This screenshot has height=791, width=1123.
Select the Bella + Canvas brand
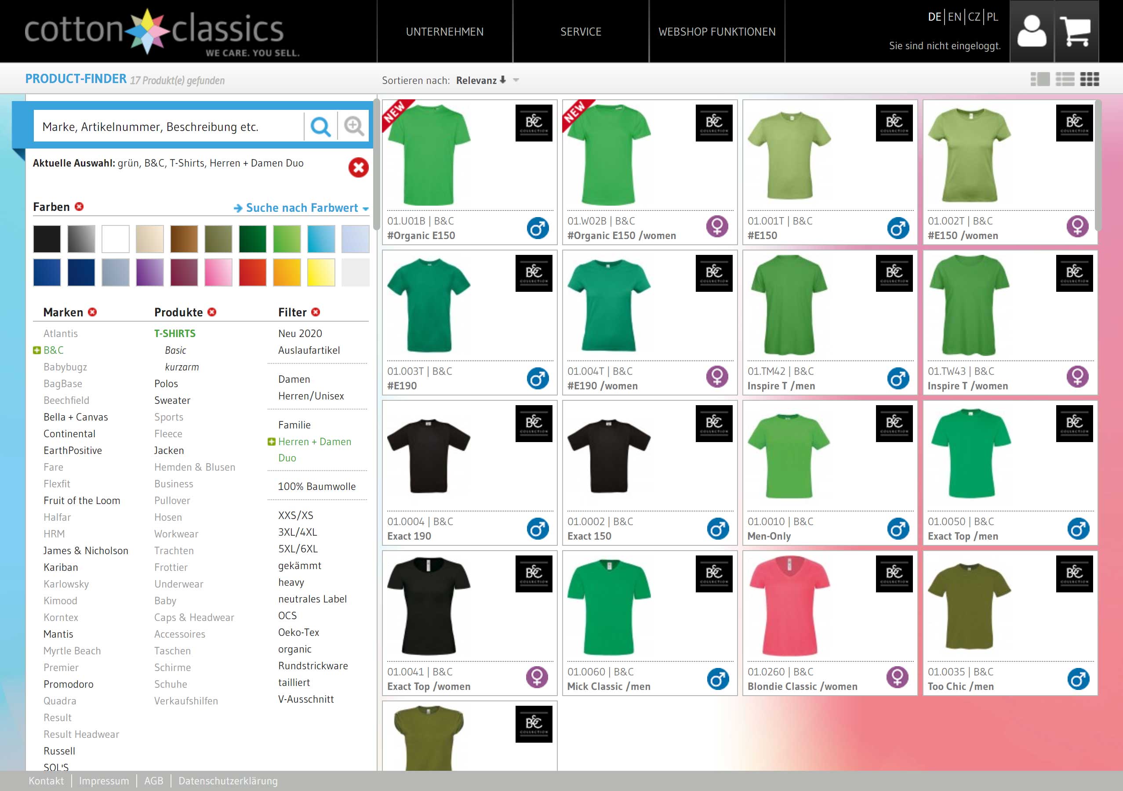(x=75, y=417)
